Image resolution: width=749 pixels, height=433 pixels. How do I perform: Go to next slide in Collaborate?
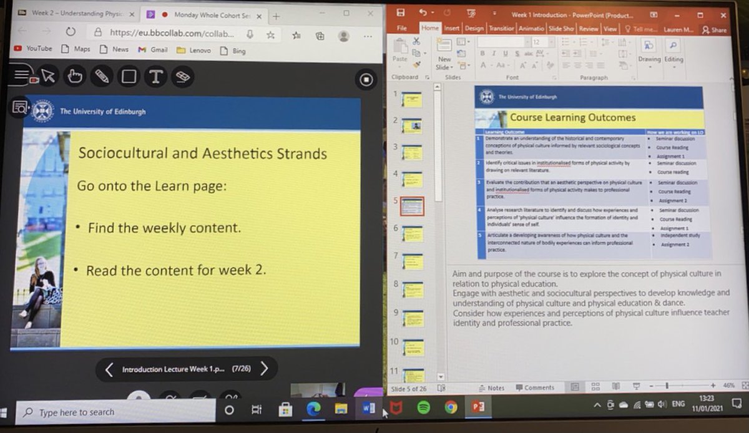click(264, 369)
